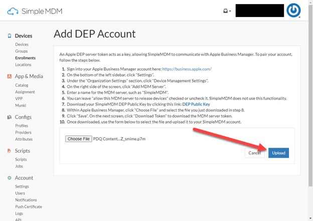Viewport: 313px width, 221px height.
Task: Go to Catalog page
Action: tap(22, 85)
